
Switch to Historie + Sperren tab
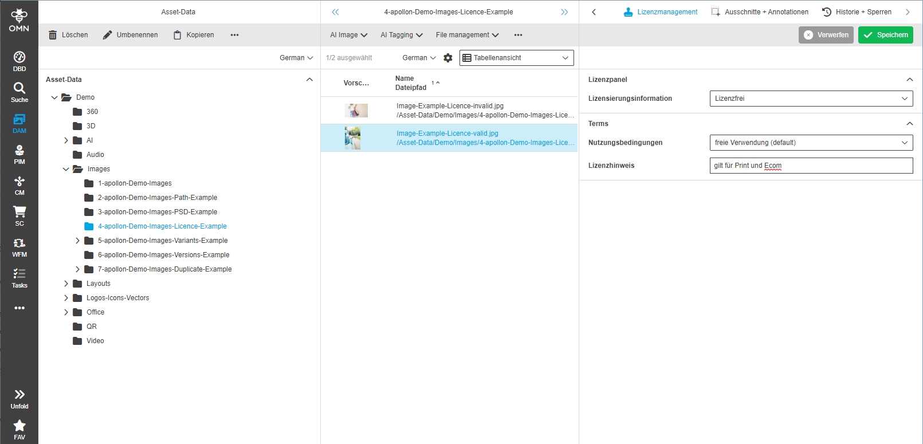pyautogui.click(x=857, y=12)
